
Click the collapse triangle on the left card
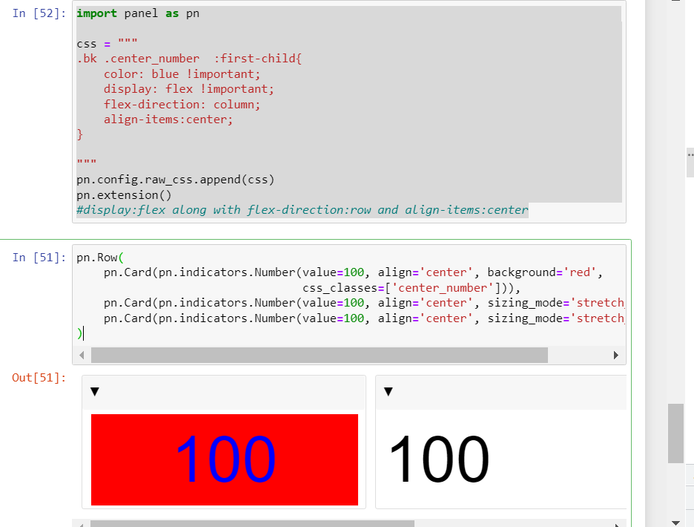click(x=94, y=390)
